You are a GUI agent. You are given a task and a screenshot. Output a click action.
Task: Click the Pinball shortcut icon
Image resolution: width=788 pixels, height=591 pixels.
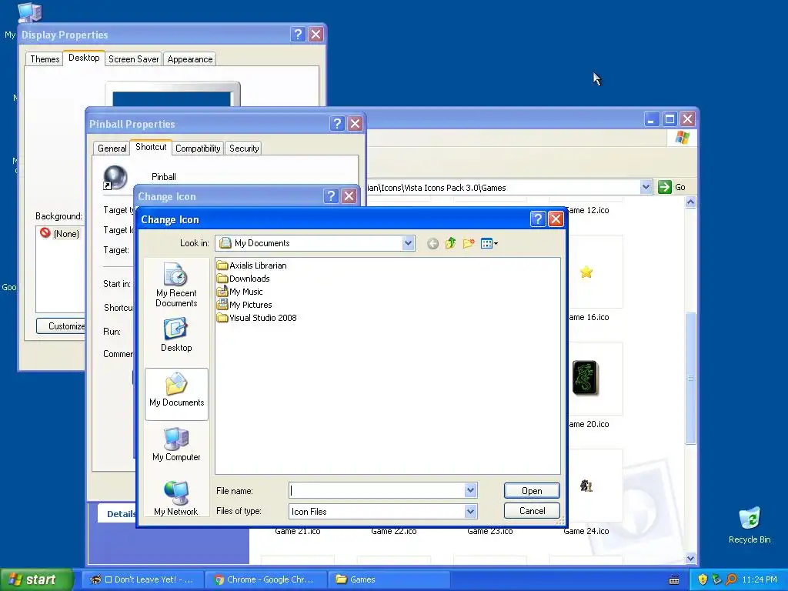coord(115,178)
